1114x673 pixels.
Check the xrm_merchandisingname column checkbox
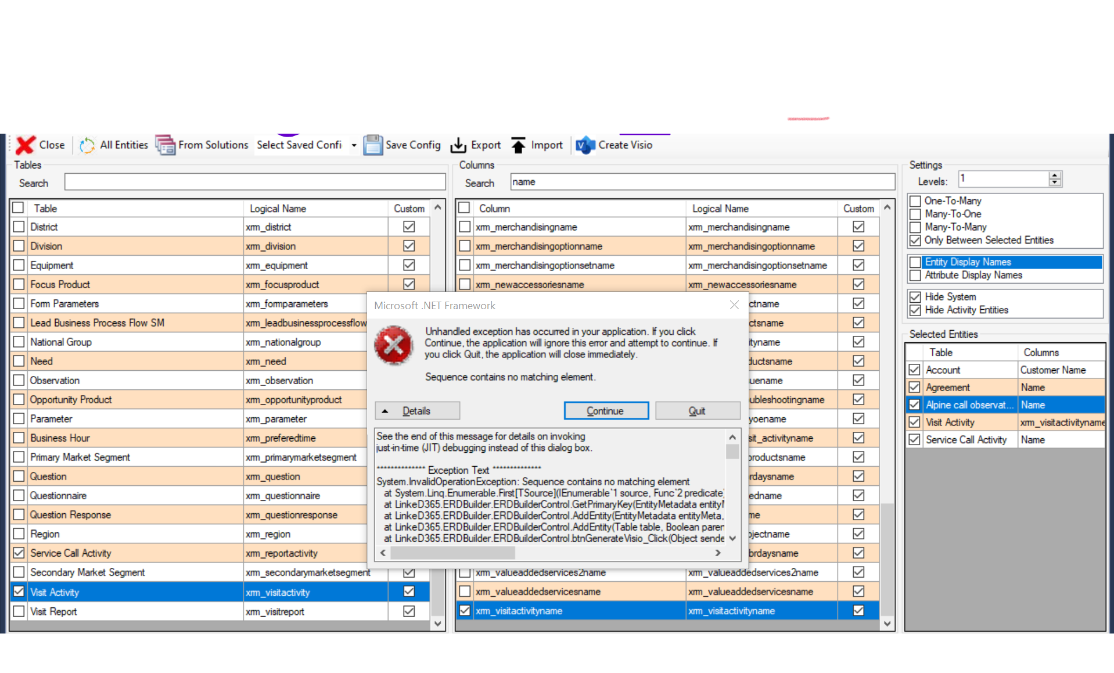(x=465, y=227)
